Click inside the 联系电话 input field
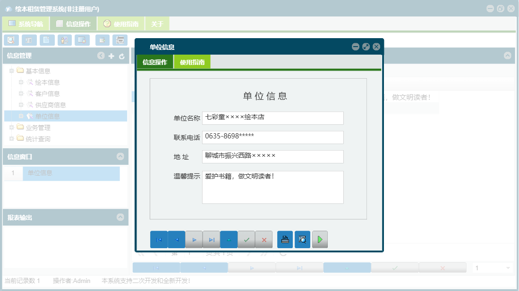This screenshot has height=291, width=519. 272,137
